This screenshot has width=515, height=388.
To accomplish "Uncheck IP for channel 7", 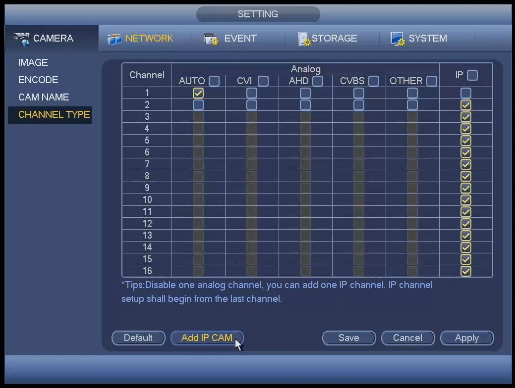I will click(x=466, y=164).
